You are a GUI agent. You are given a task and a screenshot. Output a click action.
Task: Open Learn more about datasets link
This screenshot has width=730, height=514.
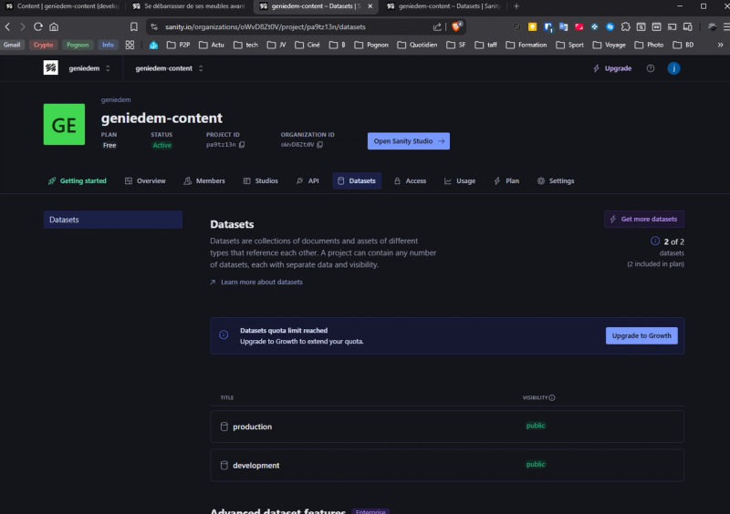coord(256,282)
